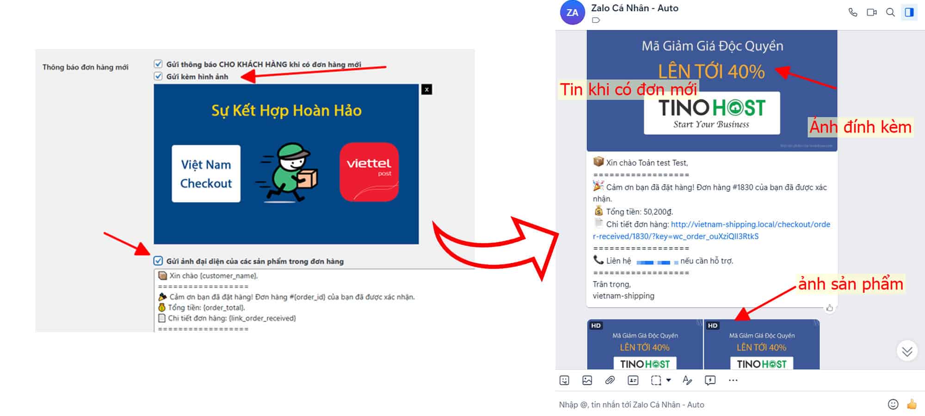Open emoji picker beside message input

(893, 404)
